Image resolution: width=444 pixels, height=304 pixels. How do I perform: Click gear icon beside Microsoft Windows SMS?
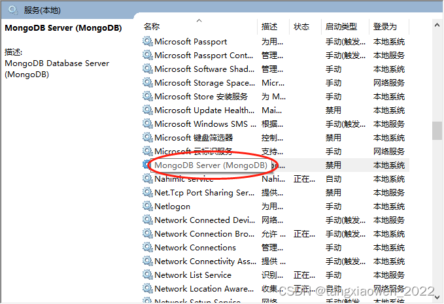(148, 124)
